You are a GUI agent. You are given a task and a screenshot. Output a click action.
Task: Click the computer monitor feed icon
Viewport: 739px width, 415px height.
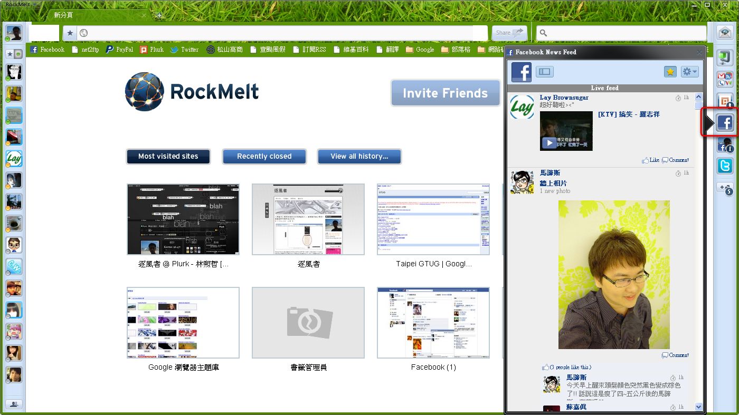[x=725, y=57]
